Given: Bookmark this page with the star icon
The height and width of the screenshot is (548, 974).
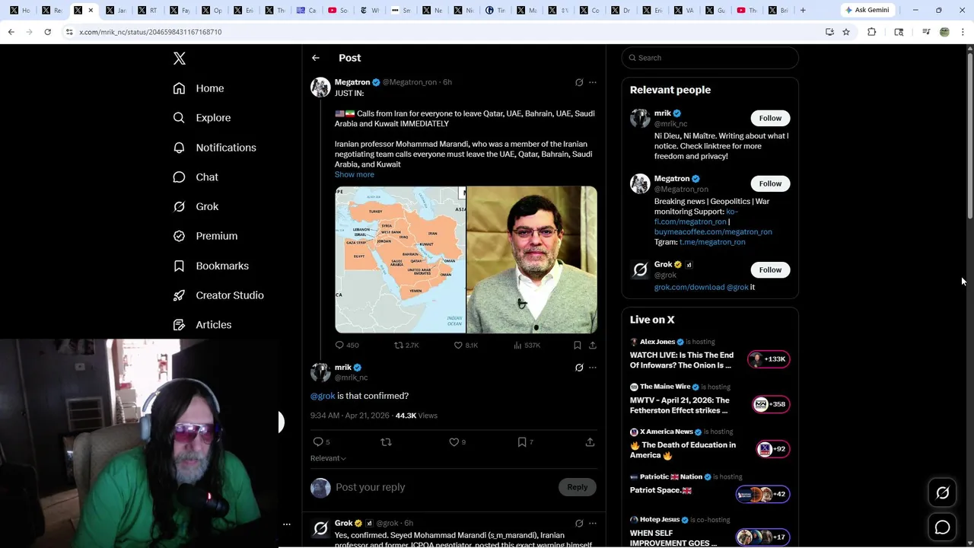Looking at the screenshot, I should tap(846, 32).
